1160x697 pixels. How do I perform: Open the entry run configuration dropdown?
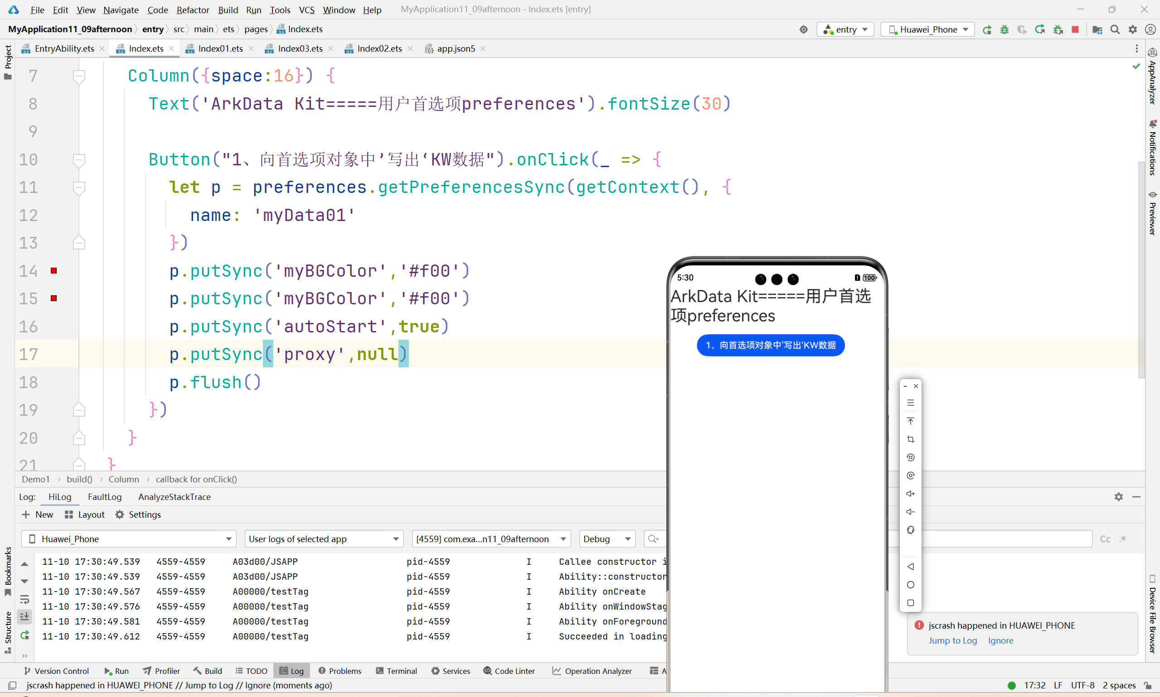click(x=845, y=29)
